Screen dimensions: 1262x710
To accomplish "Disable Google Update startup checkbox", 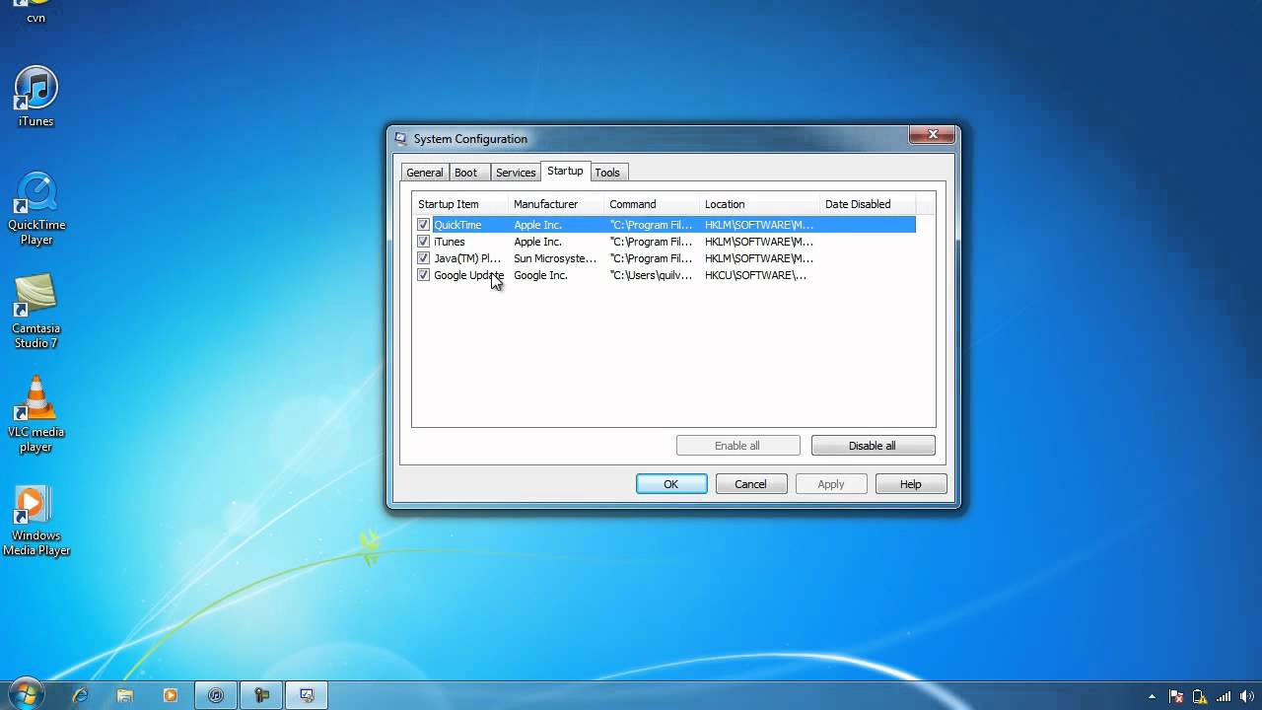I will [x=424, y=275].
